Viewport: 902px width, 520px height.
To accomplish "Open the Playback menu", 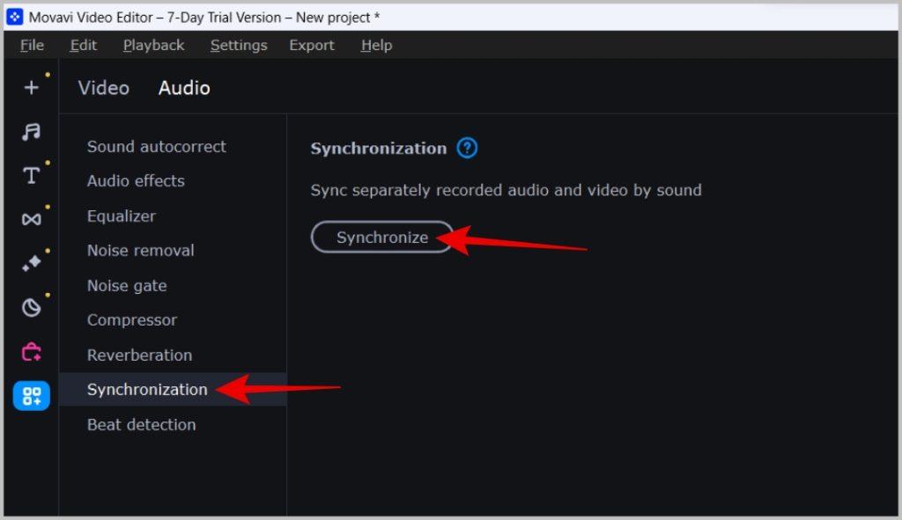I will [x=153, y=45].
